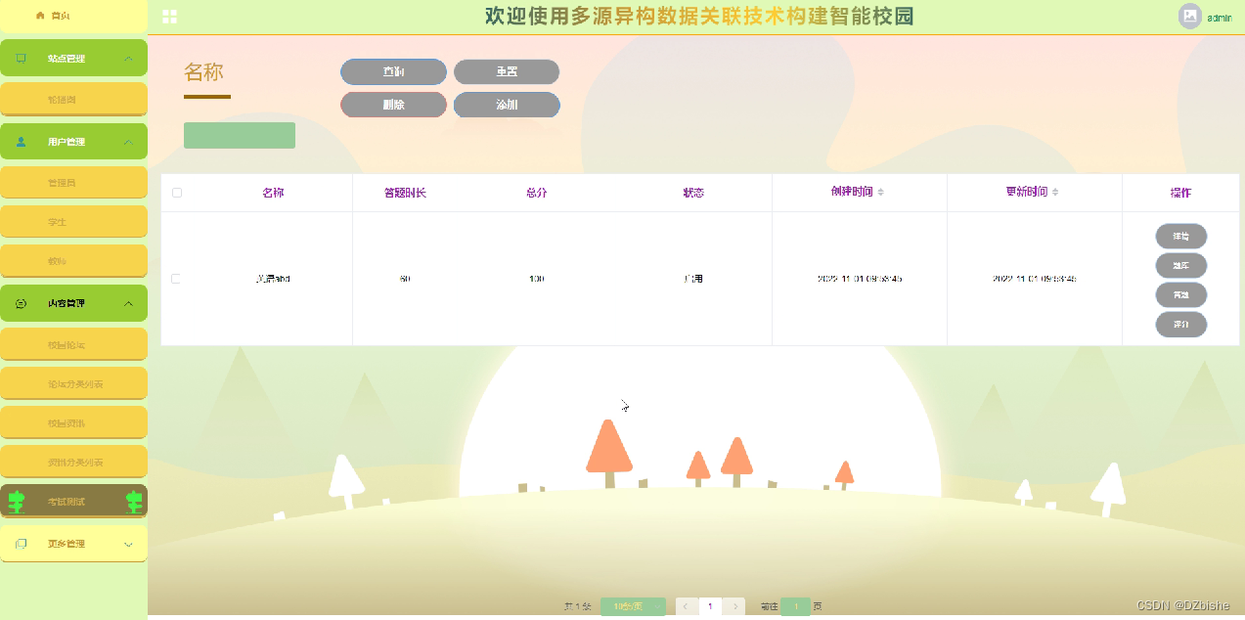The image size is (1245, 620).
Task: Click the sort arrows on 创建时间 column
Action: point(880,193)
